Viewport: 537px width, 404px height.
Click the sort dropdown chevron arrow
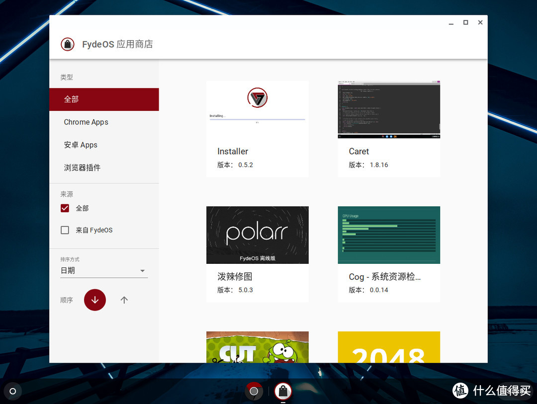tap(143, 271)
